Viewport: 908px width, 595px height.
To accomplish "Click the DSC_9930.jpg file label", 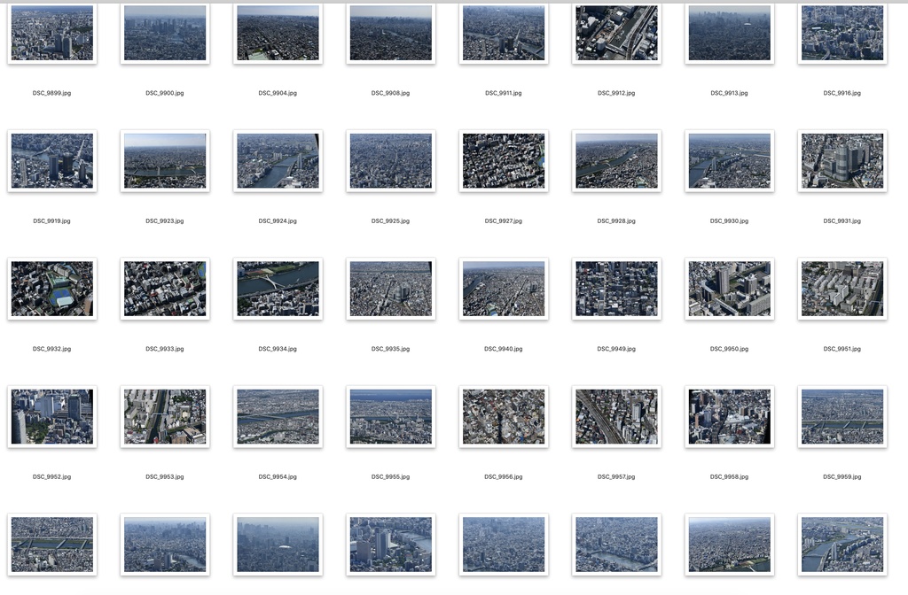I will click(730, 220).
